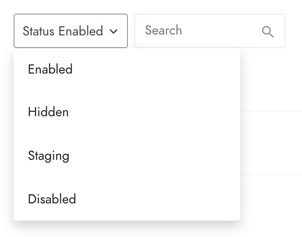This screenshot has width=302, height=237.
Task: Pick the Disabled entry in the open menu
Action: click(x=127, y=199)
